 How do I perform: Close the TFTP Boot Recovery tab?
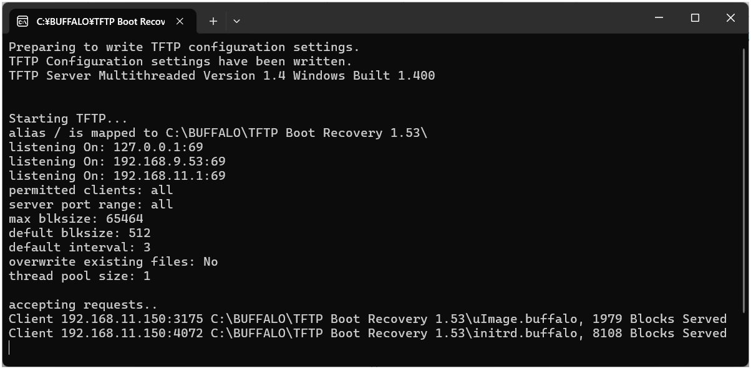(x=180, y=21)
